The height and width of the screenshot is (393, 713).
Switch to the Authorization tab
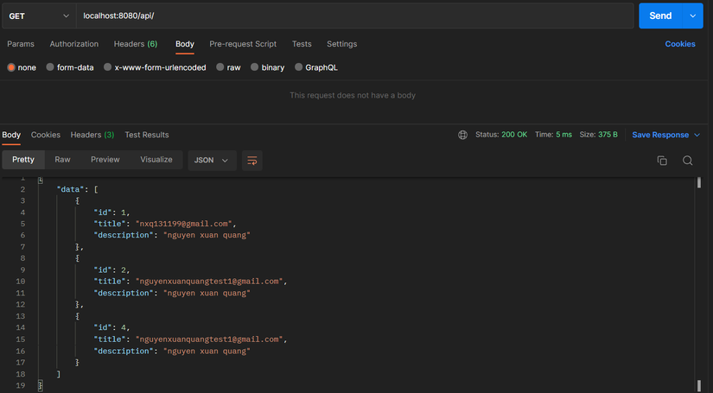tap(74, 44)
